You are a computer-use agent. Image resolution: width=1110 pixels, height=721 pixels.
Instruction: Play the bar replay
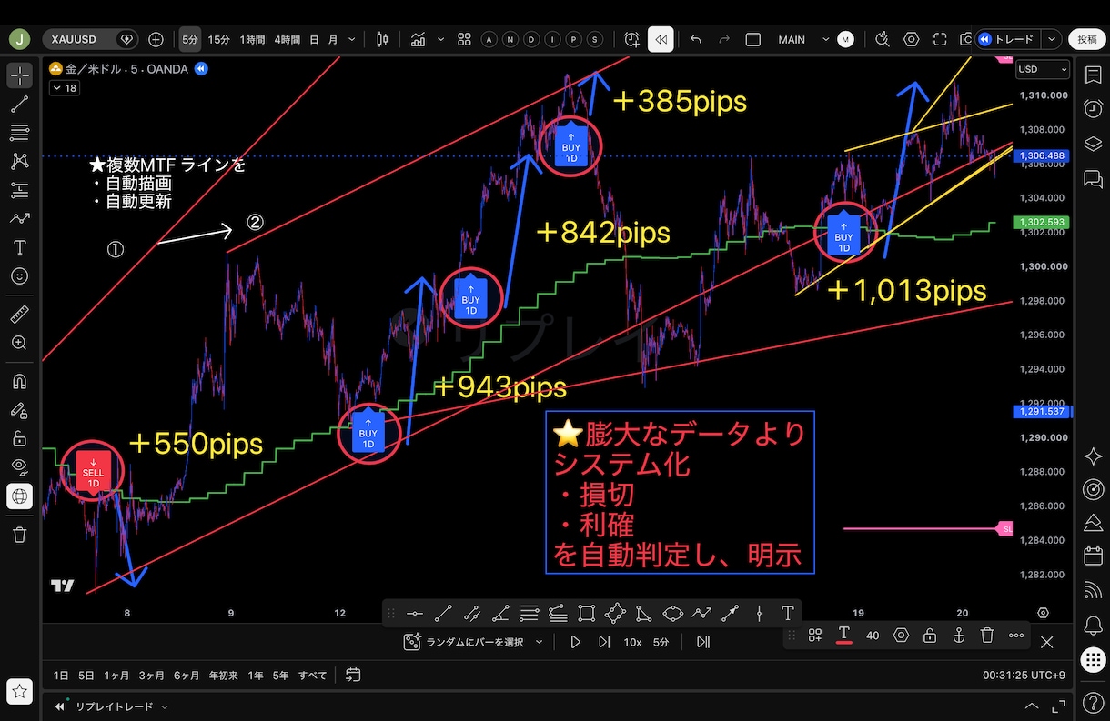point(575,642)
